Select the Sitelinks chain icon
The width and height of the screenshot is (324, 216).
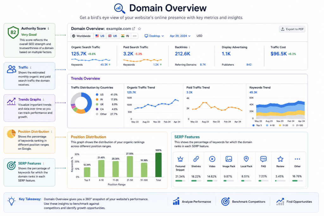pyautogui.click(x=196, y=159)
